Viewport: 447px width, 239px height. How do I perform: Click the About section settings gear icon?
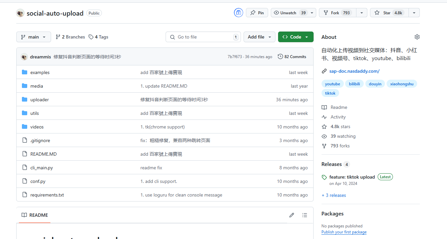(x=417, y=37)
